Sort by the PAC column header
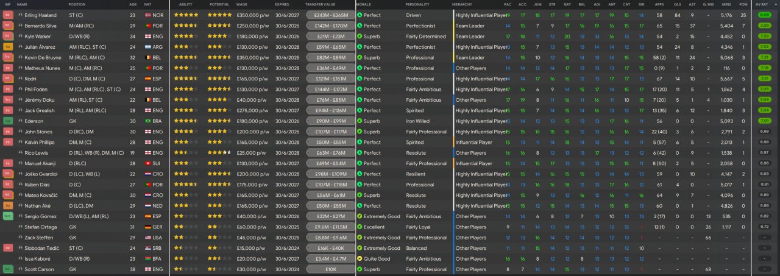The height and width of the screenshot is (276, 780). [508, 4]
